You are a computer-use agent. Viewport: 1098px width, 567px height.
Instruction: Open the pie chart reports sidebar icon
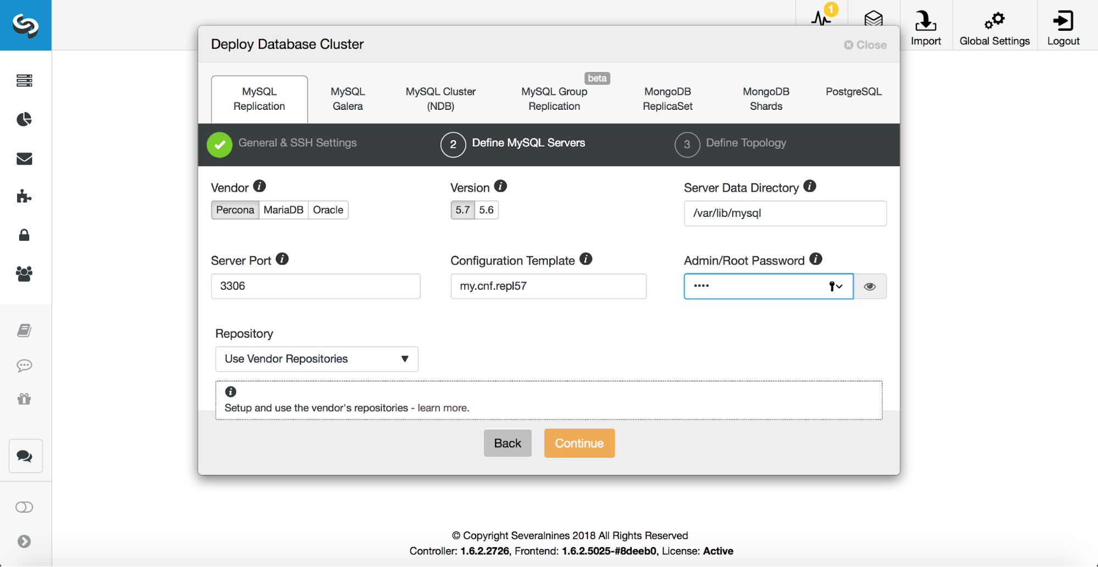point(24,119)
